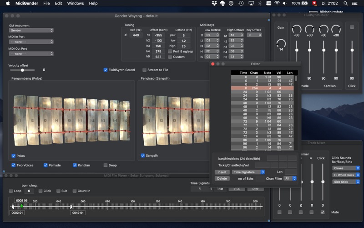
Task: Open the h1 high octave A2 dropdown
Action: click(236, 35)
